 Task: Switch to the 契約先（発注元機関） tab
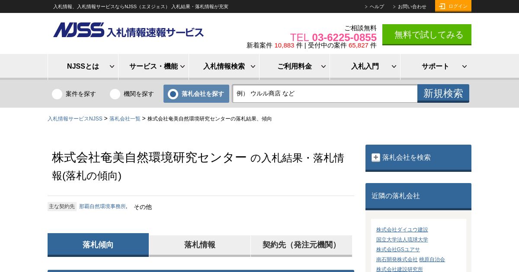coord(301,245)
